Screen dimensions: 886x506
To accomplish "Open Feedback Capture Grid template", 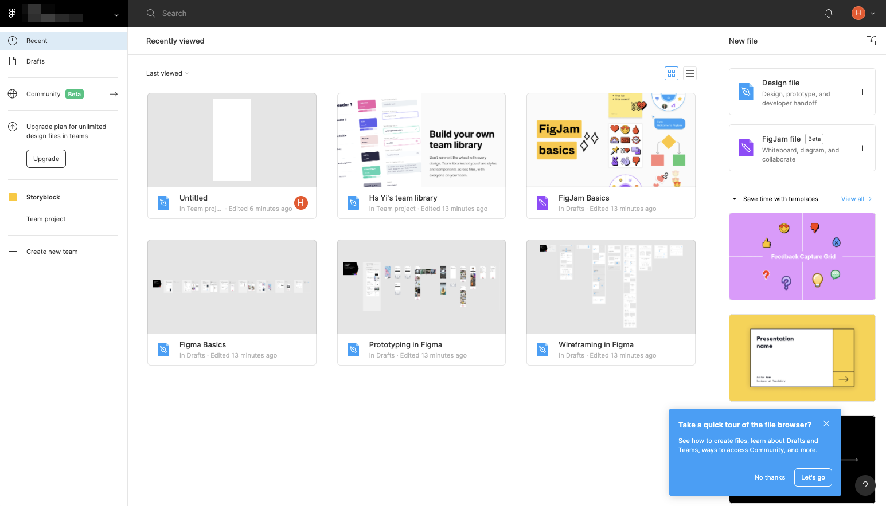I will [802, 256].
